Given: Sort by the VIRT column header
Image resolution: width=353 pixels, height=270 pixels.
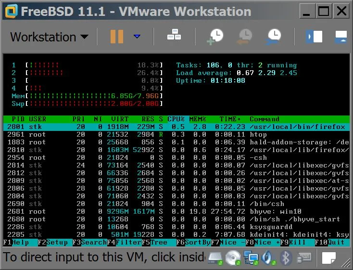Looking at the screenshot, I should pos(120,119).
